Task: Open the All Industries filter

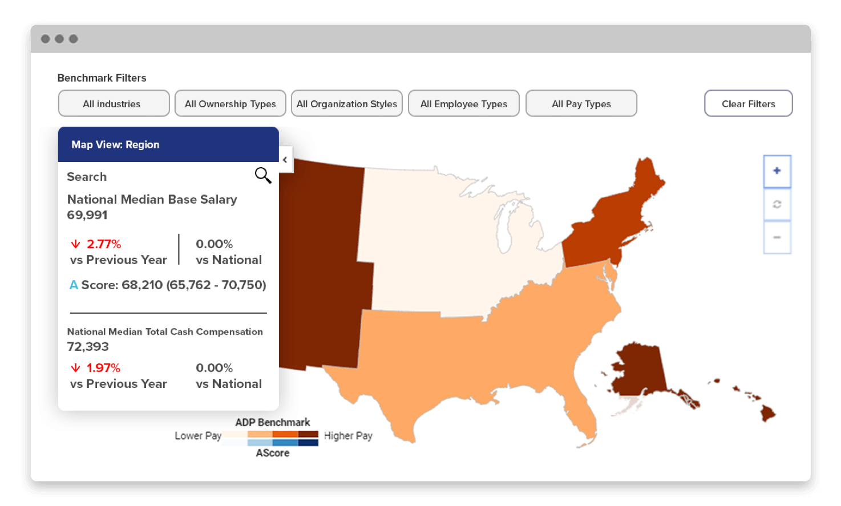Action: pos(113,103)
